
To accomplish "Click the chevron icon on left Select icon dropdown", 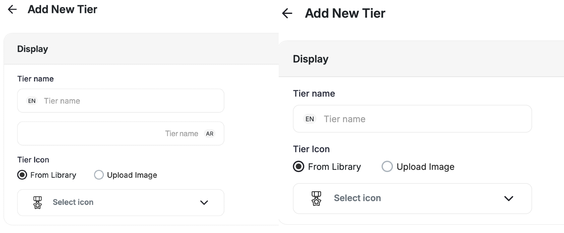I will [x=204, y=203].
